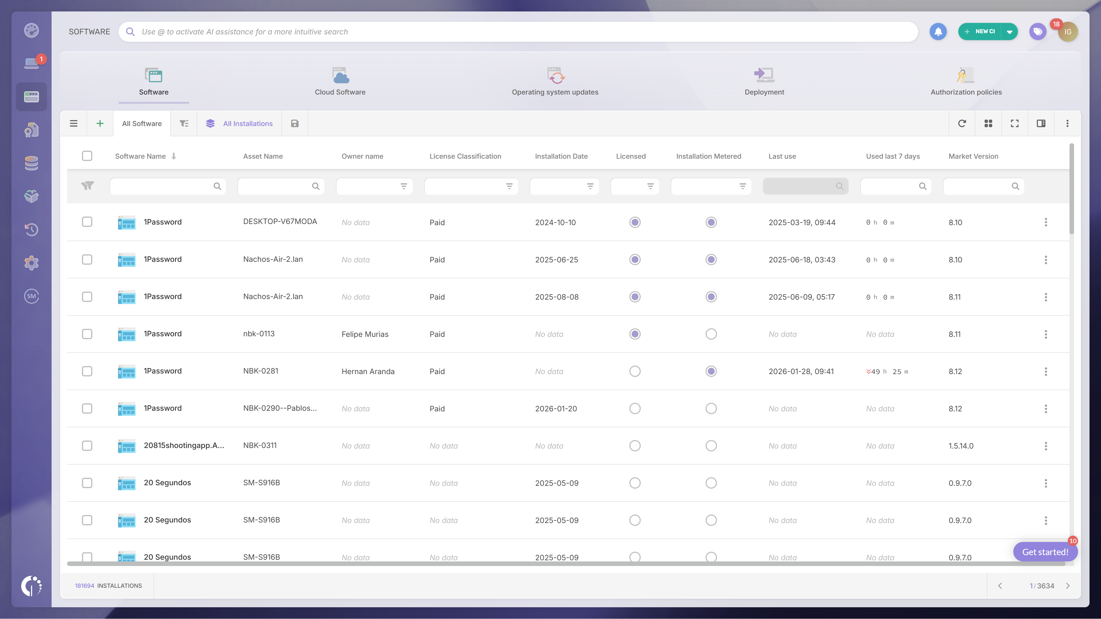Toggle fullscreen table mode
The height and width of the screenshot is (619, 1101).
pyautogui.click(x=1015, y=123)
